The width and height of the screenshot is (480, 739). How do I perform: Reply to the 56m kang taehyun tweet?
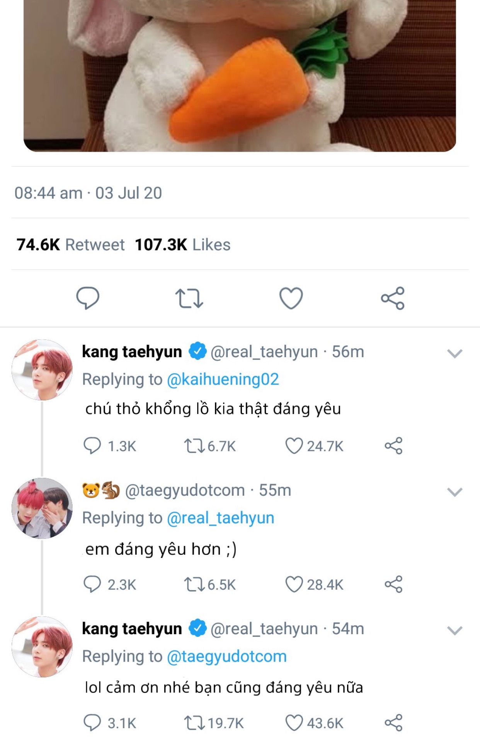(x=92, y=446)
